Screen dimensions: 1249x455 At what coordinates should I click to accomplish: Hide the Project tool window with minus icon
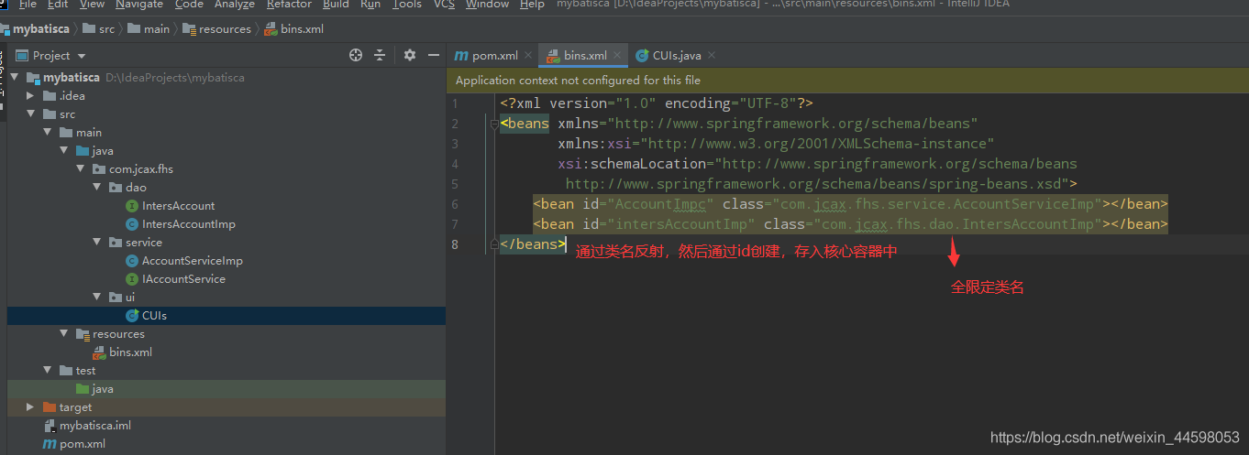click(434, 56)
